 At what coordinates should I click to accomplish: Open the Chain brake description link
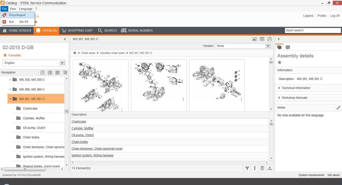pyautogui.click(x=79, y=142)
